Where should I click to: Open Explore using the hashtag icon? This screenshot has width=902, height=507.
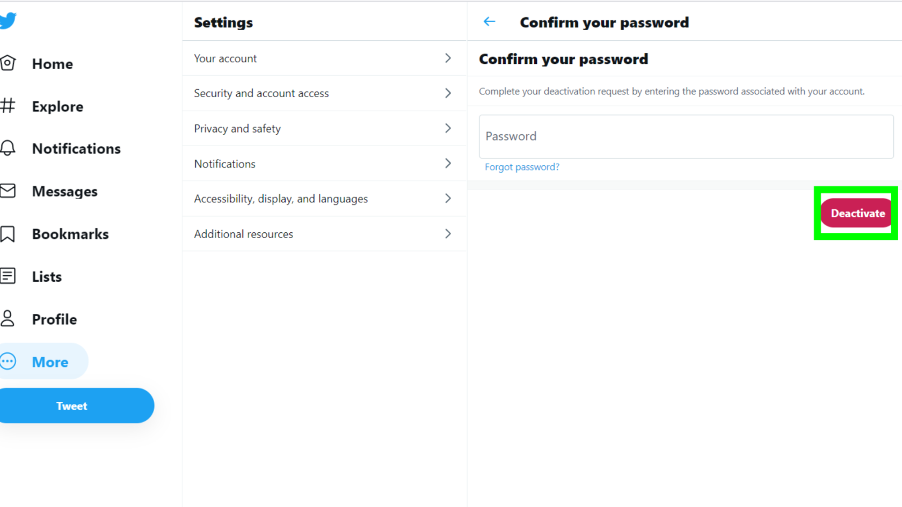coord(8,106)
